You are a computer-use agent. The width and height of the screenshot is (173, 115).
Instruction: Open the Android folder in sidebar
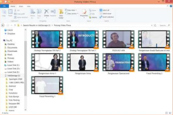point(11,86)
